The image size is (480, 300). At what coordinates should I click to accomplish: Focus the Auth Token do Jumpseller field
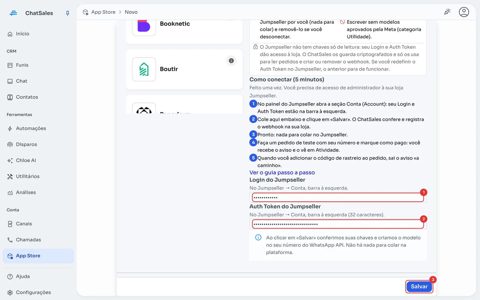pos(338,224)
